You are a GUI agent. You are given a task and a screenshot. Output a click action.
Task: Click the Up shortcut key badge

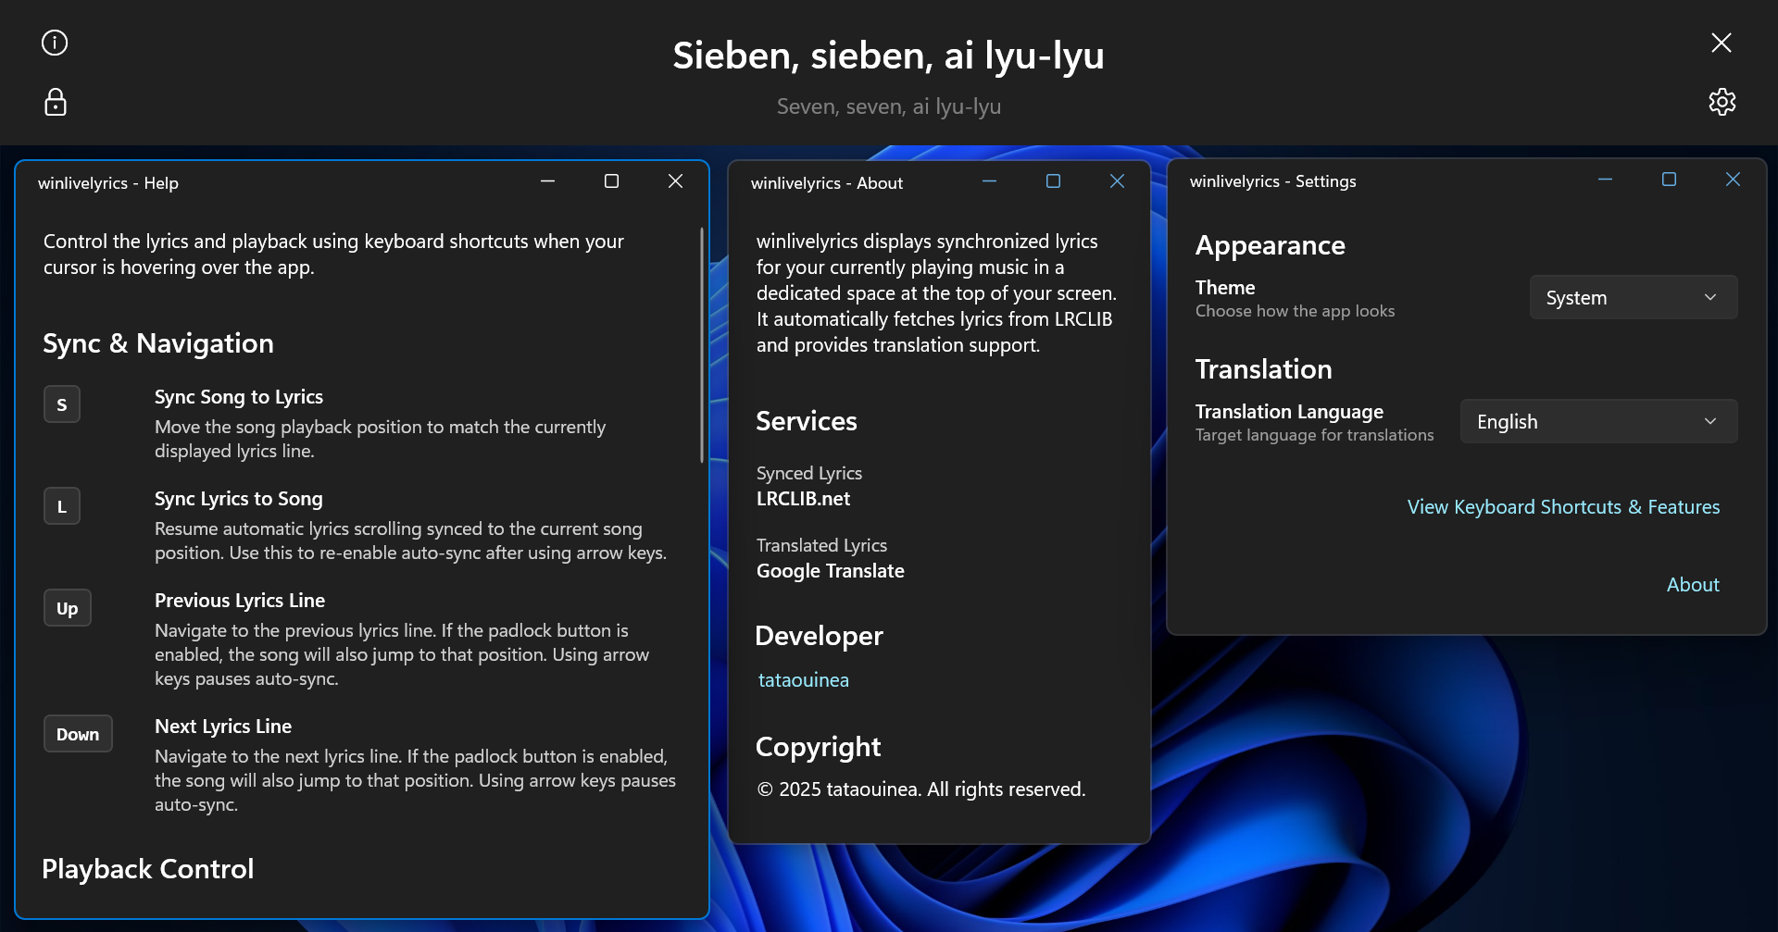[68, 608]
